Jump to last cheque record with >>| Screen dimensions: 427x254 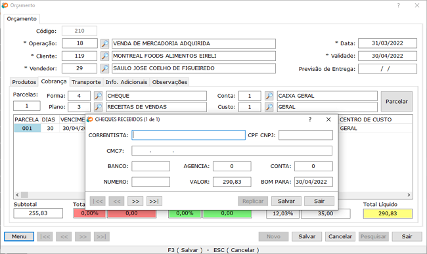pos(154,201)
